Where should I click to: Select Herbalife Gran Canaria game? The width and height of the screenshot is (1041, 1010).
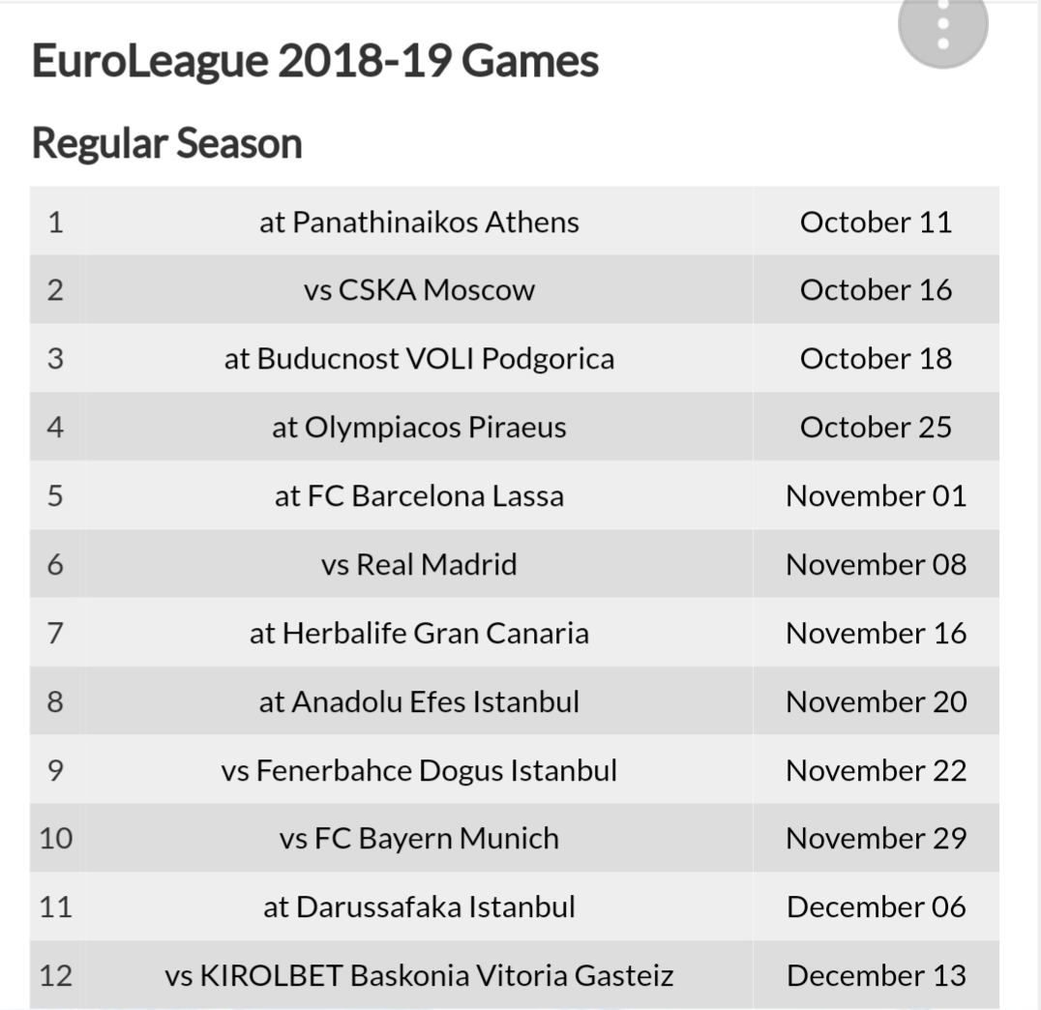tap(419, 633)
